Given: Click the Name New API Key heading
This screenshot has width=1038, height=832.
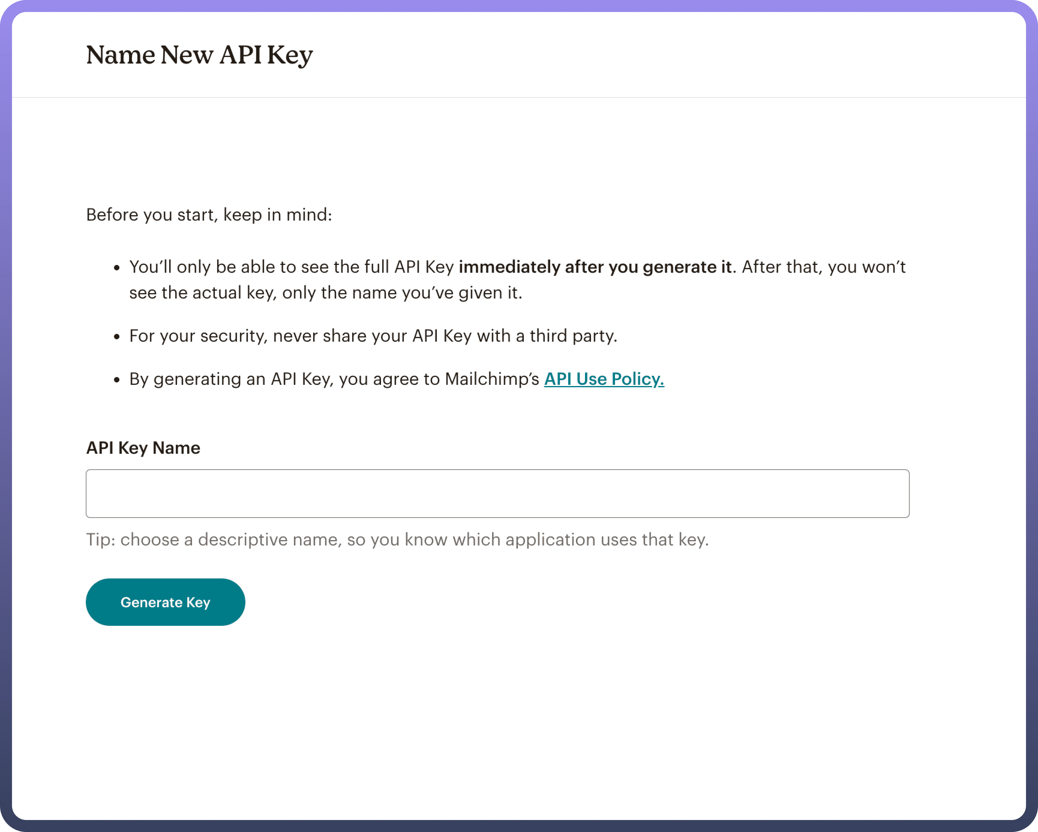Looking at the screenshot, I should (199, 55).
